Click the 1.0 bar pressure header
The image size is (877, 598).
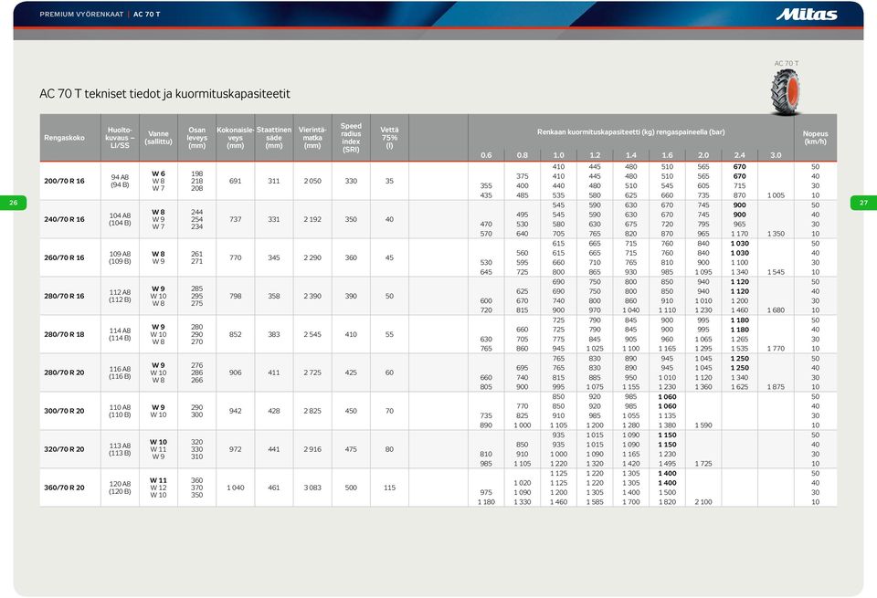[x=558, y=155]
